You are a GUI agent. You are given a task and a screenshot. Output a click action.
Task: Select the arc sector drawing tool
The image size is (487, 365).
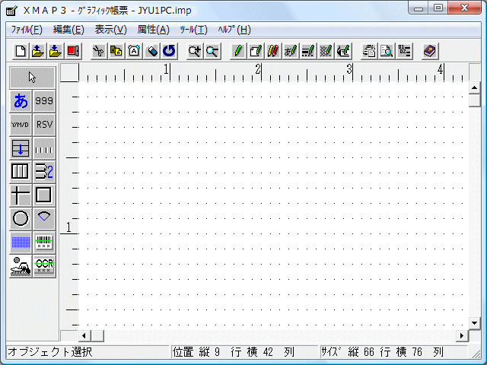44,218
